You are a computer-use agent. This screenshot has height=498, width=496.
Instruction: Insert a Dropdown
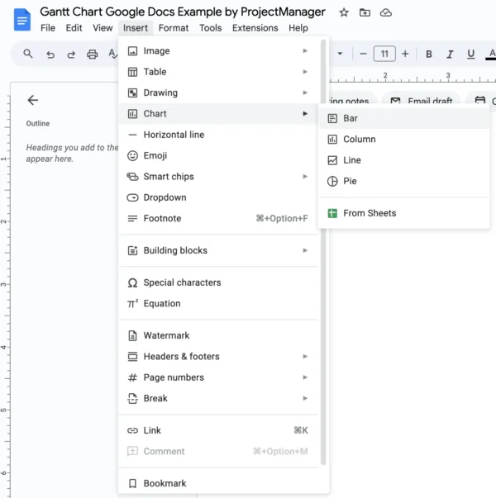[218, 197]
